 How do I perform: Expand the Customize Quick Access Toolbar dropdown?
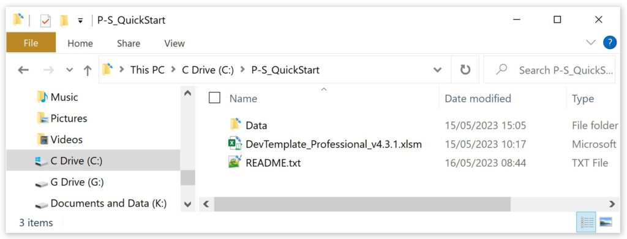pos(80,21)
